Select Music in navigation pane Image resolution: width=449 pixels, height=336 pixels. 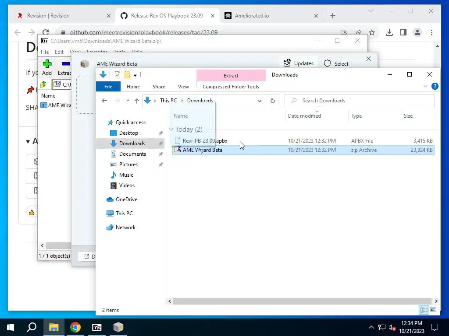(x=126, y=175)
